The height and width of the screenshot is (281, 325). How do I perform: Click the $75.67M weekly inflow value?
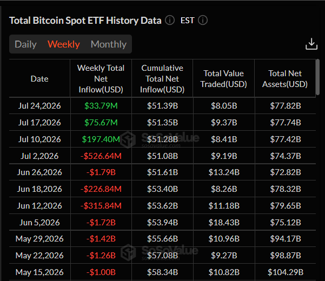pyautogui.click(x=101, y=123)
